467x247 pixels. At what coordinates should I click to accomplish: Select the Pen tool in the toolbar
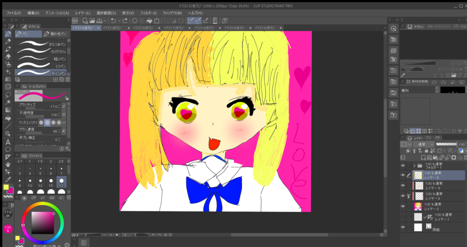pyautogui.click(x=8, y=34)
